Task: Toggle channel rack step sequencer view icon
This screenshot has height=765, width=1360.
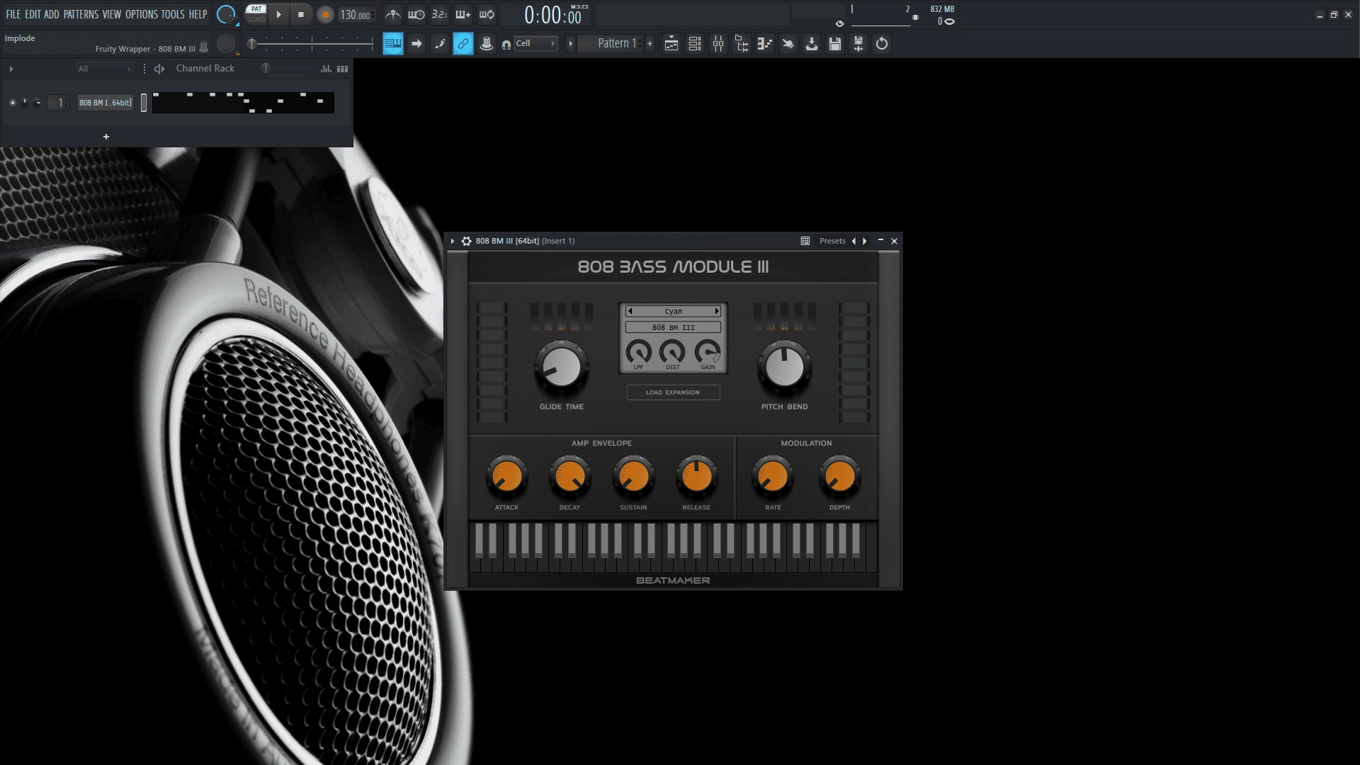Action: tap(343, 69)
